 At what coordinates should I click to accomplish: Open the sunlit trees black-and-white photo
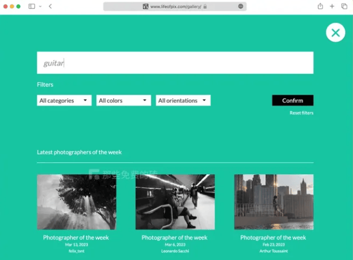tap(76, 202)
